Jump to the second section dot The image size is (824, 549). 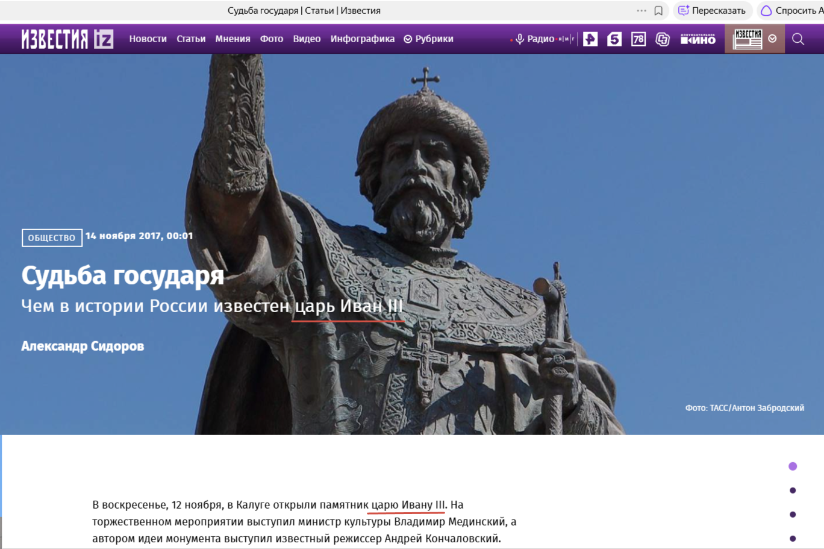coord(793,491)
